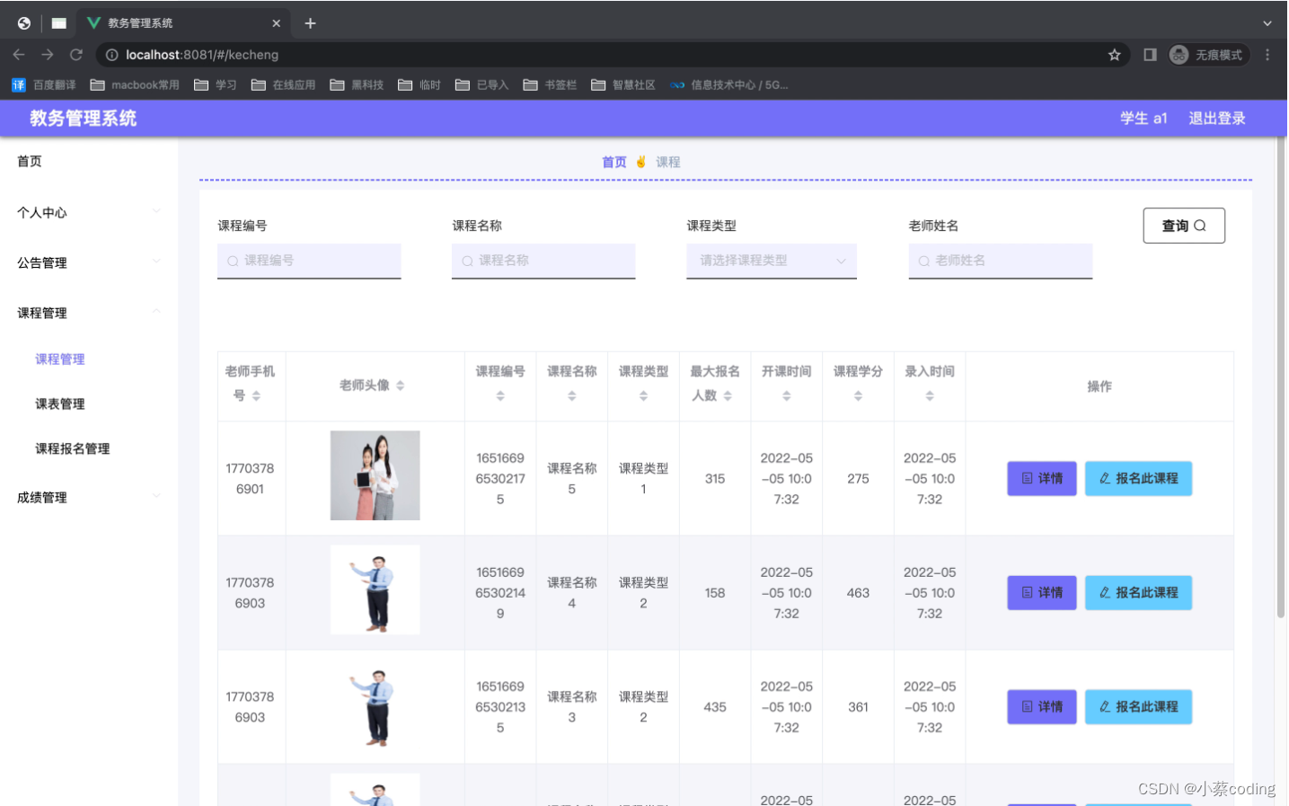Click the bookmark star in the address bar
This screenshot has width=1289, height=806.
tap(1115, 55)
